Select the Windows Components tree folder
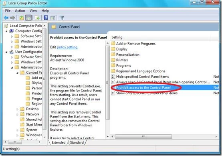 click(x=33, y=135)
